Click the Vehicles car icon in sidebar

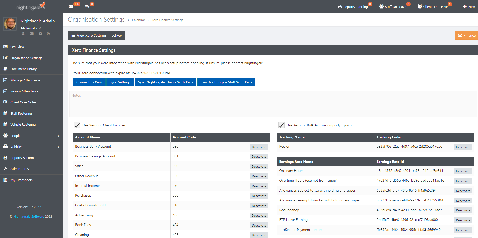(x=5, y=147)
